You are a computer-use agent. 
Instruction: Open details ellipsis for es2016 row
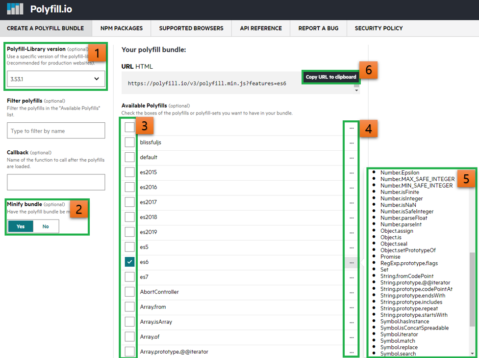[352, 188]
